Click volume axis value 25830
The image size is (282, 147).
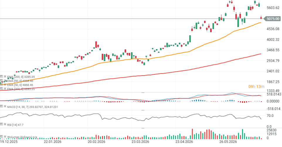click(x=271, y=130)
